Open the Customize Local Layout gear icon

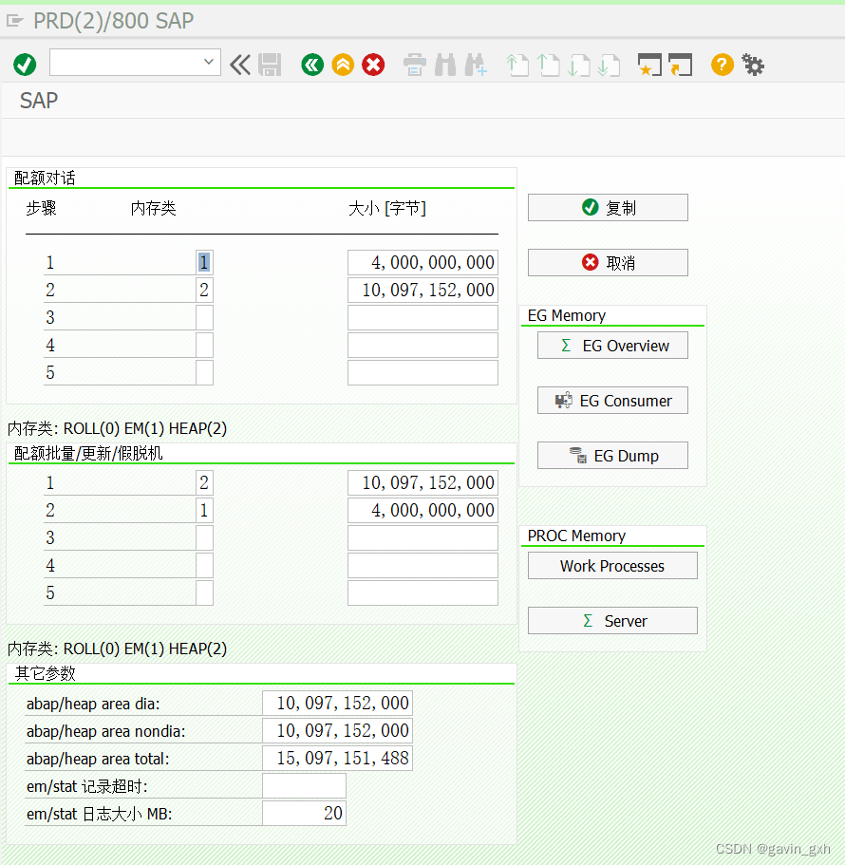coord(753,65)
